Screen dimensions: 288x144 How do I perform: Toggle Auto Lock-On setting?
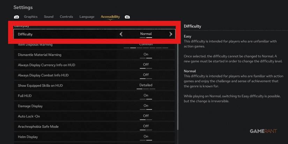[x=146, y=116]
